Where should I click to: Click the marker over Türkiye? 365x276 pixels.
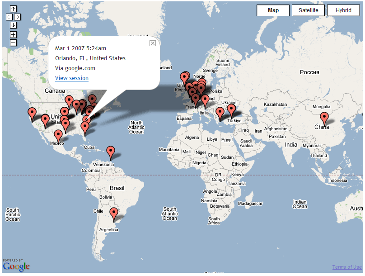(x=231, y=109)
